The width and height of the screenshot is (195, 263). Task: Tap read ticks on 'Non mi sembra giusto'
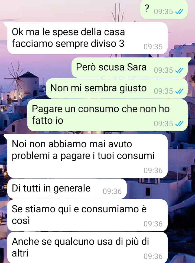coord(179,91)
